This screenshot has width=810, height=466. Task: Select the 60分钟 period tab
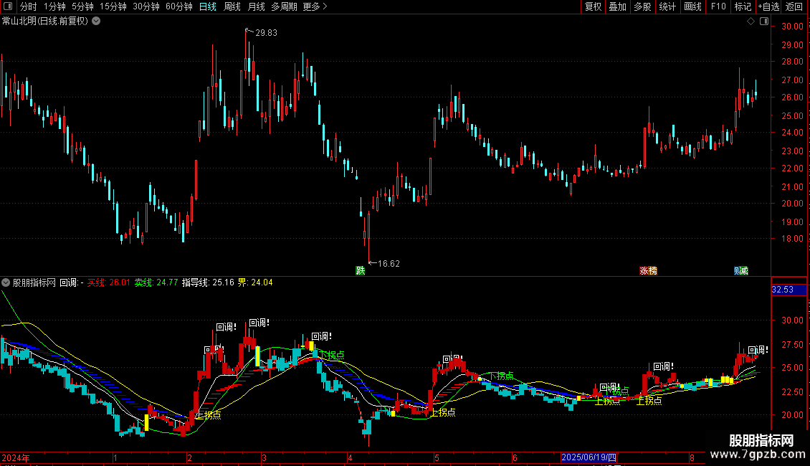point(178,6)
